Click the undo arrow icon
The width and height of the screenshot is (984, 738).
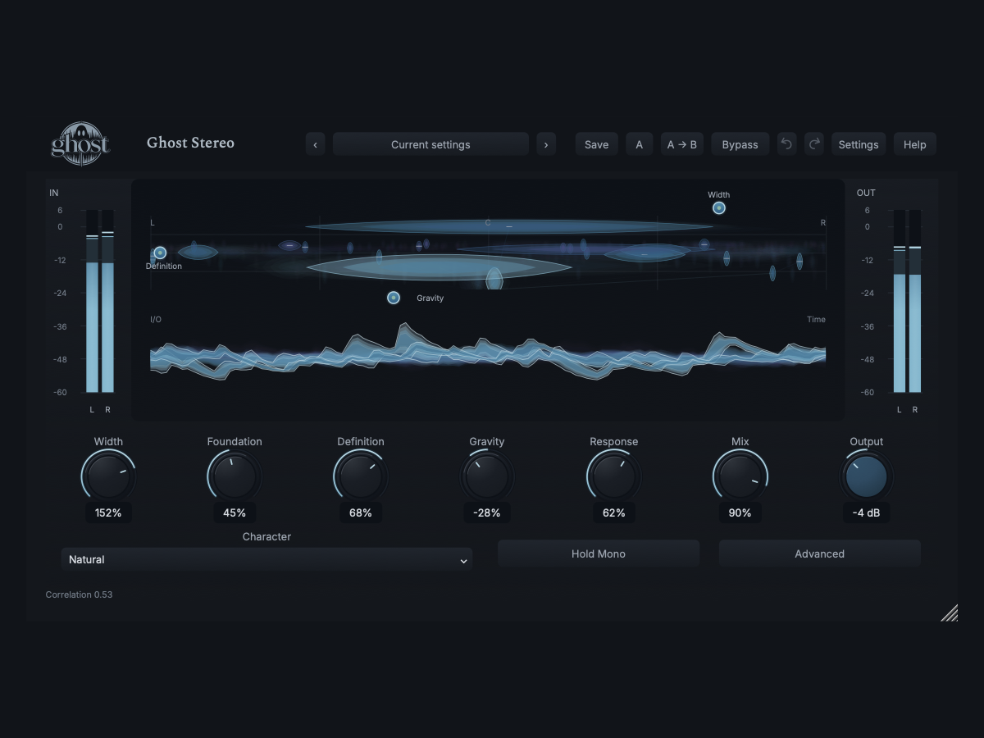coord(786,144)
